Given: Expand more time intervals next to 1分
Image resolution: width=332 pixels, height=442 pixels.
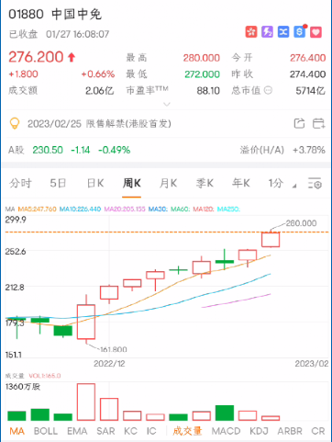Looking at the screenshot, I should pyautogui.click(x=294, y=186).
